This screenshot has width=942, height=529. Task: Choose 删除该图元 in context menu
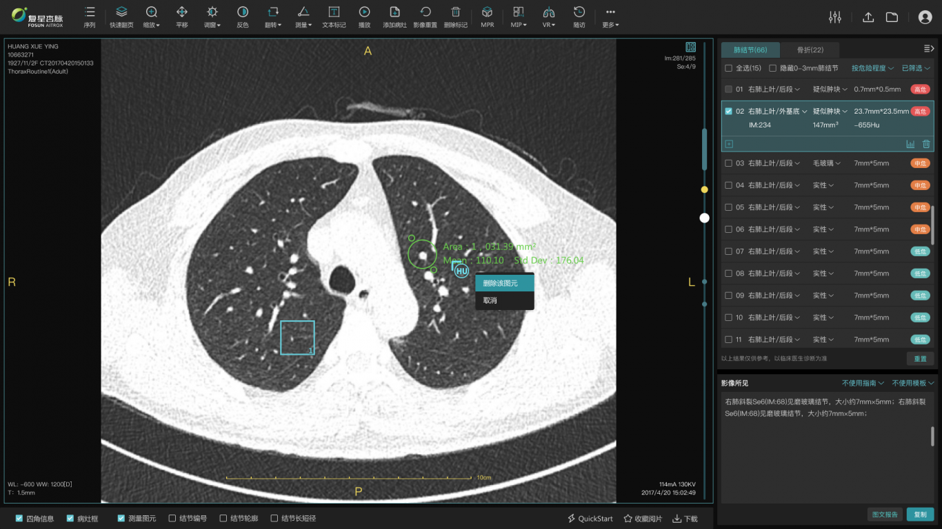[505, 282]
